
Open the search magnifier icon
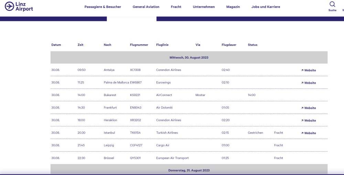[x=332, y=4]
